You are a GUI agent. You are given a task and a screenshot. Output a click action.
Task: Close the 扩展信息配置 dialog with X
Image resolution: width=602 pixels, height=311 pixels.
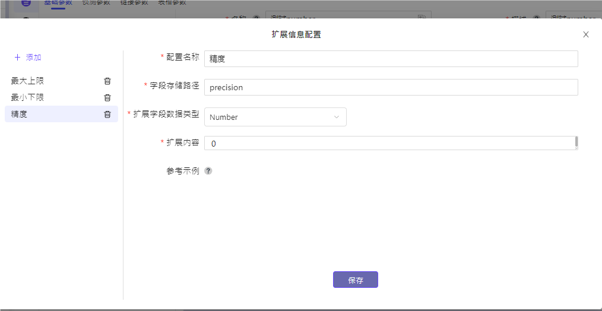click(585, 34)
